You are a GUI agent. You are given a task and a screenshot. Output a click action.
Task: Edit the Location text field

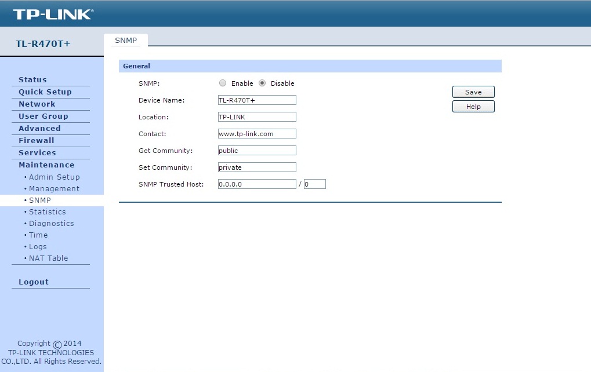coord(257,117)
